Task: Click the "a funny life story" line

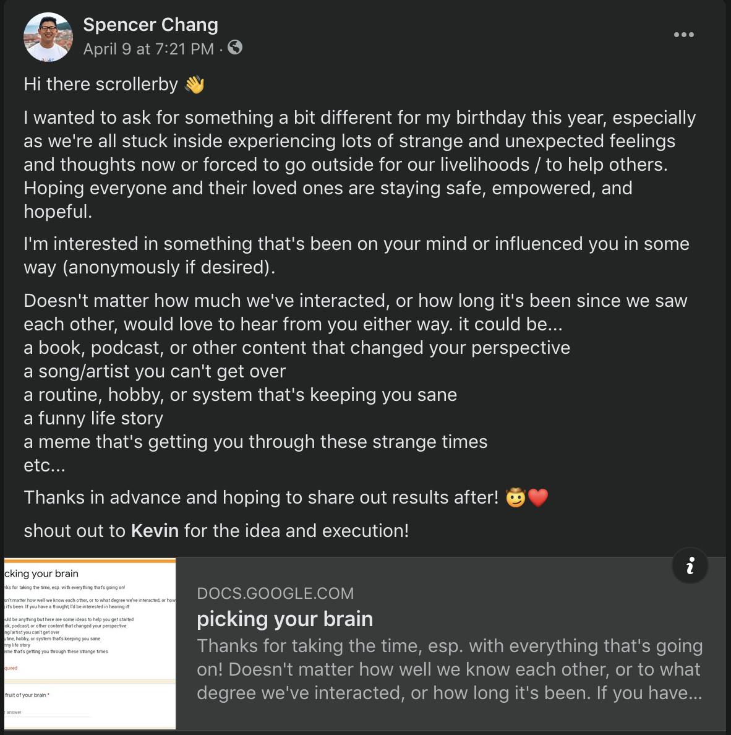Action: [x=93, y=418]
